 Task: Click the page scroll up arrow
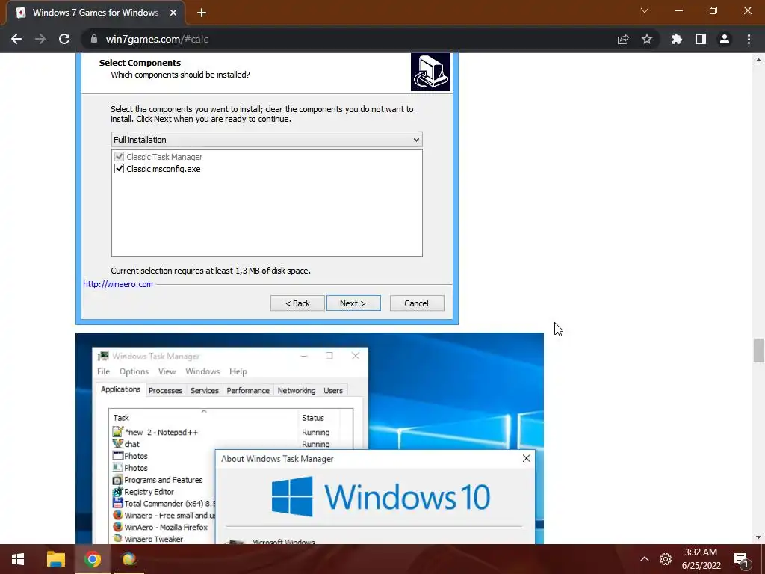758,60
